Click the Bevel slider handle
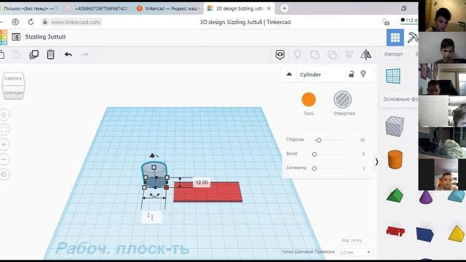The width and height of the screenshot is (466, 262). [315, 154]
